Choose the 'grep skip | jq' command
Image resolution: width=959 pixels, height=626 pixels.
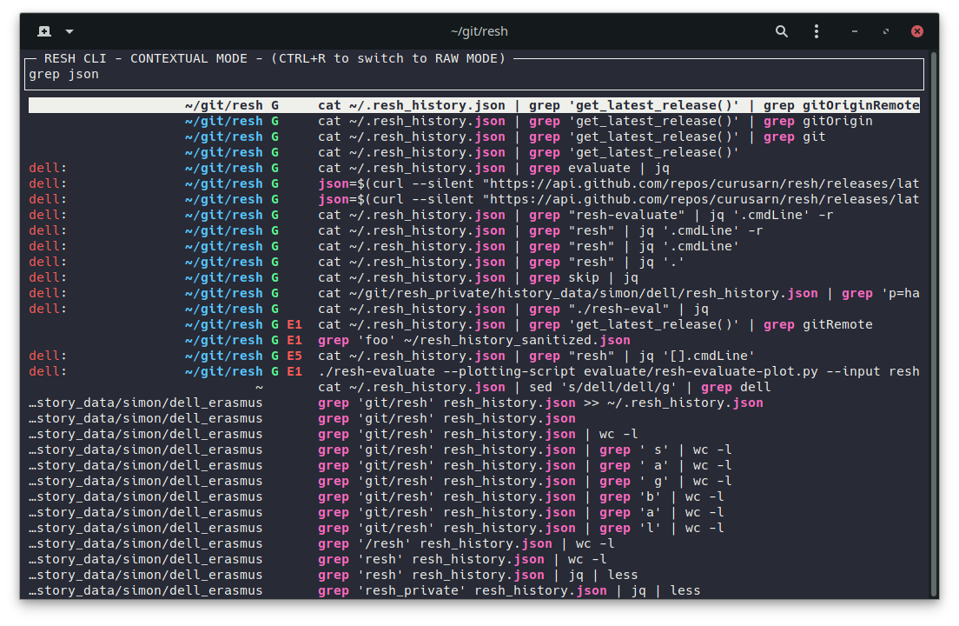(x=478, y=278)
